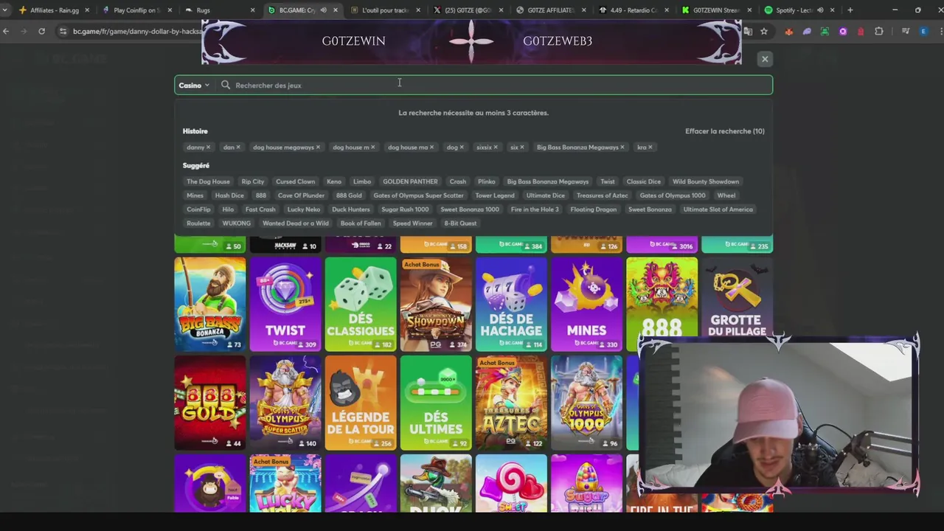
Task: Open the 888 Gold game thumbnail
Action: tap(210, 403)
